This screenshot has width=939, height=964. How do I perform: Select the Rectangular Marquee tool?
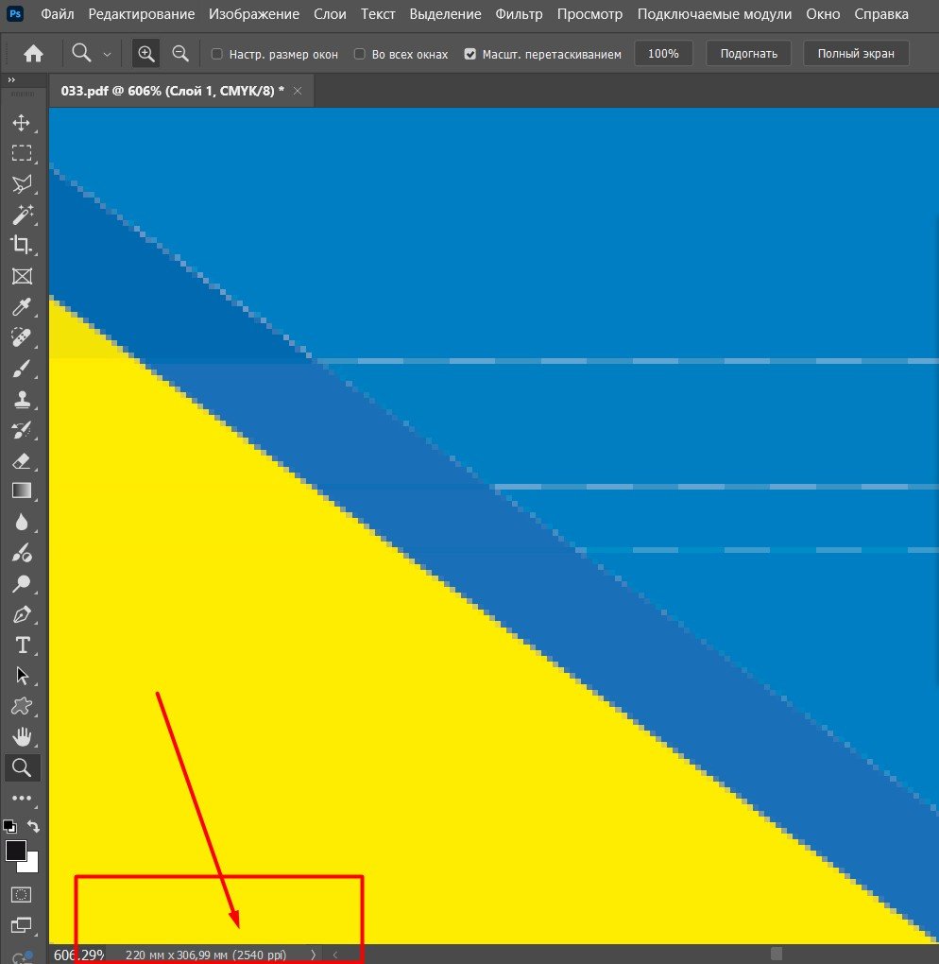pyautogui.click(x=22, y=153)
